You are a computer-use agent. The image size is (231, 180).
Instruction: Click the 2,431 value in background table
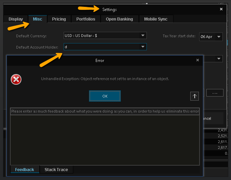(x=222, y=130)
